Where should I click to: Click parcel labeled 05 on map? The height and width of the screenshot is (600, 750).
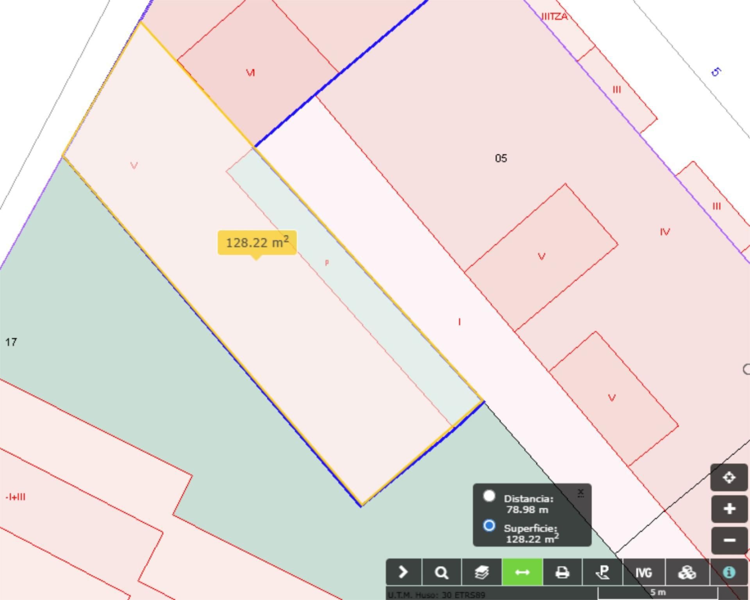click(501, 158)
